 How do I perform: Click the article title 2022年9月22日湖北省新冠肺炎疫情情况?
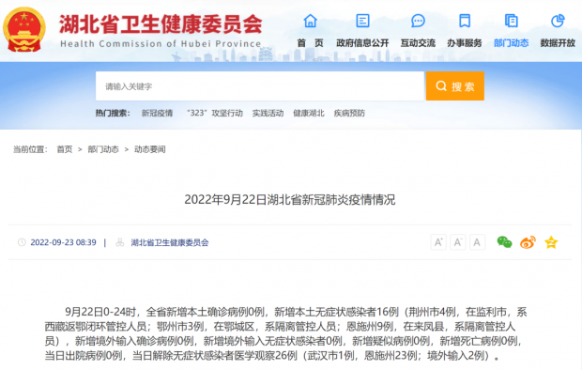click(x=290, y=200)
